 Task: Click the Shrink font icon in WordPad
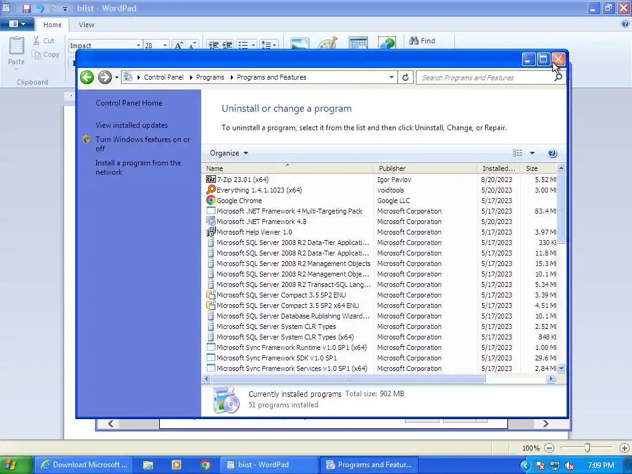coord(192,44)
